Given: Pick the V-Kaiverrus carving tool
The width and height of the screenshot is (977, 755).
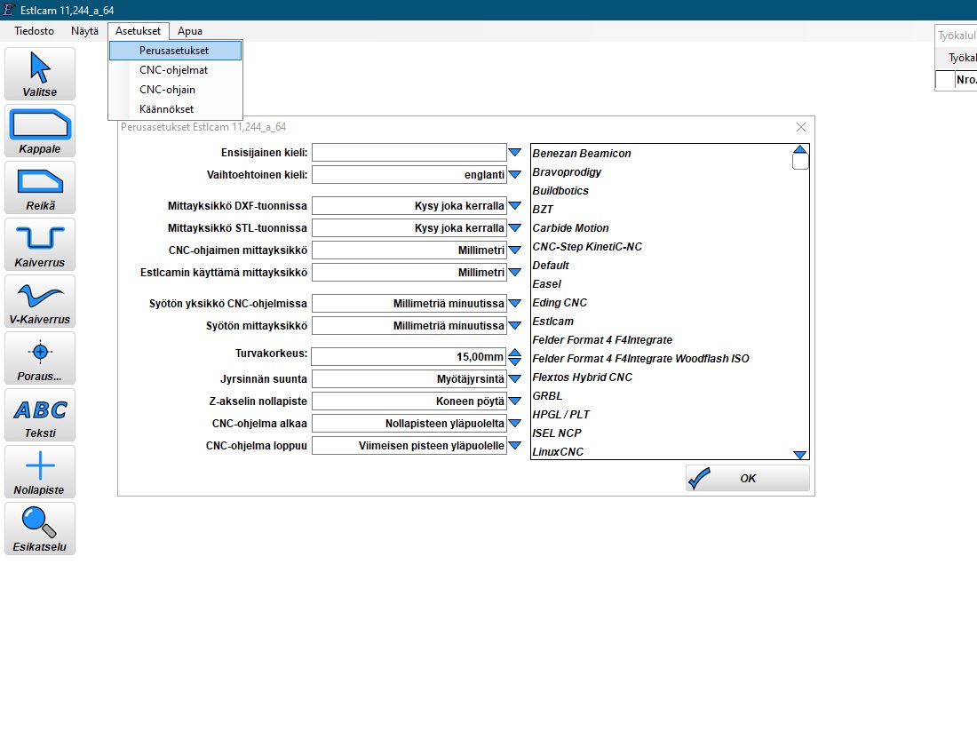Looking at the screenshot, I should point(40,301).
